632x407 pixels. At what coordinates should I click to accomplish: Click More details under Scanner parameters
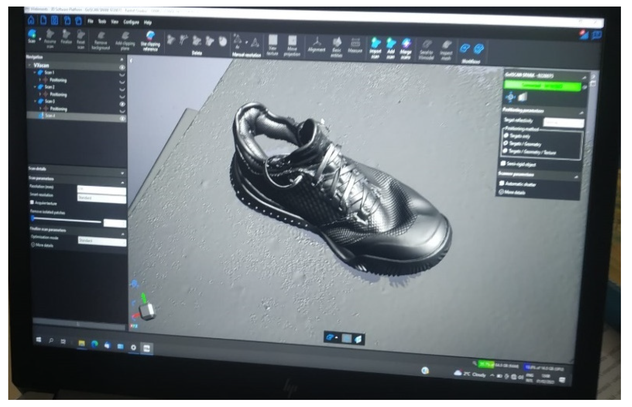click(x=513, y=192)
